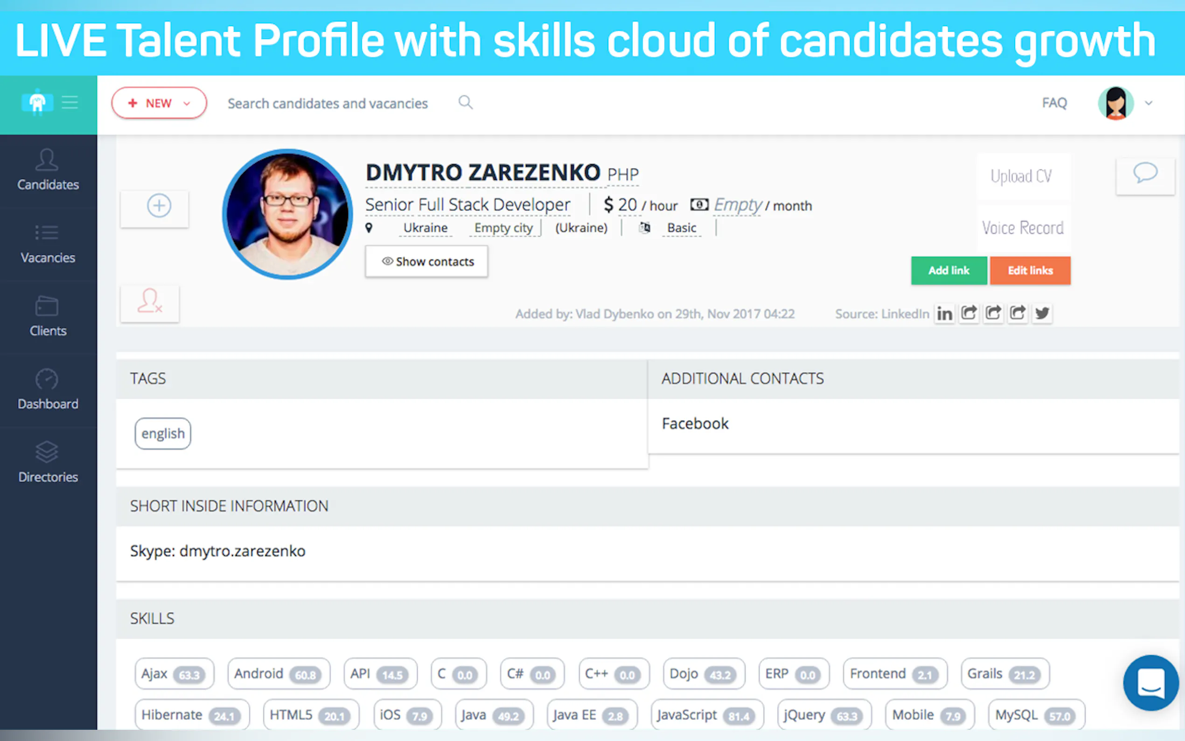Image resolution: width=1185 pixels, height=741 pixels.
Task: Click the remove candidate icon
Action: tap(149, 302)
